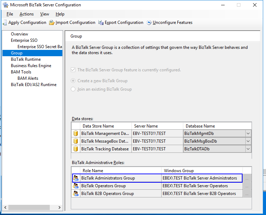Viewport: 266px width, 215px height.
Task: Click the right arrow of the sidebar scrollbar
Action: [60, 208]
